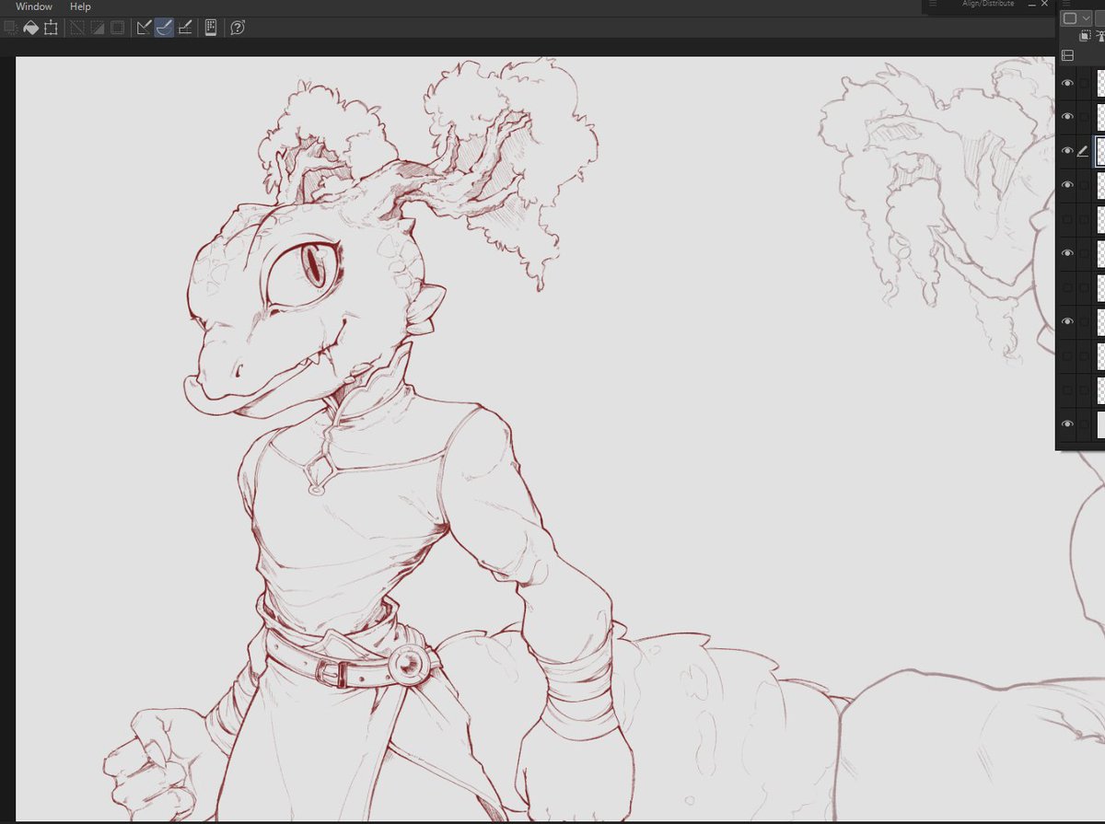The width and height of the screenshot is (1105, 824).
Task: Open the Help menu
Action: (81, 6)
